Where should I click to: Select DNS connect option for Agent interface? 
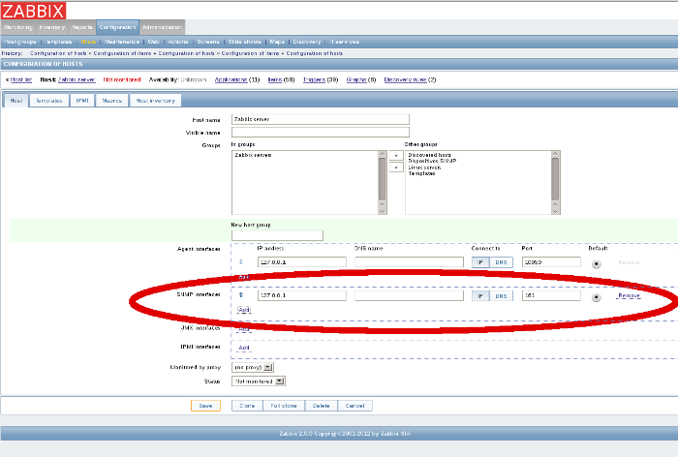point(501,262)
